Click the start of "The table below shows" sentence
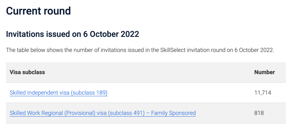The height and width of the screenshot is (130, 293). (x=10, y=50)
